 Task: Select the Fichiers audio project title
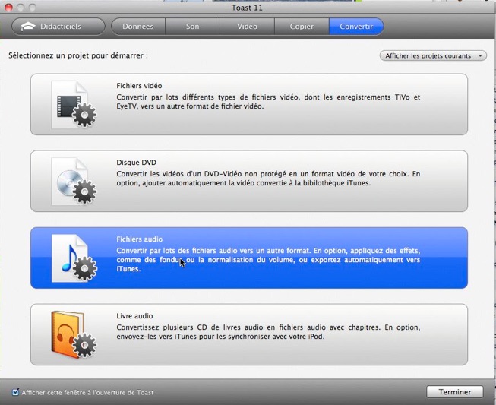click(x=140, y=239)
